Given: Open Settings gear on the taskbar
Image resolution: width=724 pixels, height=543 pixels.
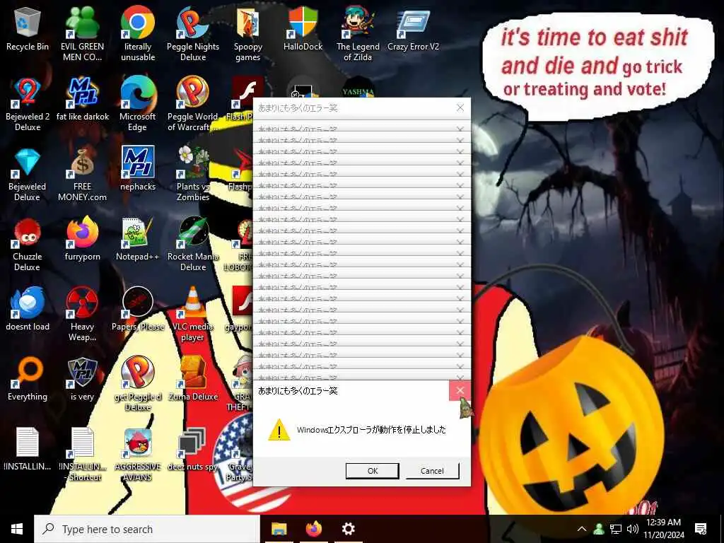Looking at the screenshot, I should click(x=349, y=529).
